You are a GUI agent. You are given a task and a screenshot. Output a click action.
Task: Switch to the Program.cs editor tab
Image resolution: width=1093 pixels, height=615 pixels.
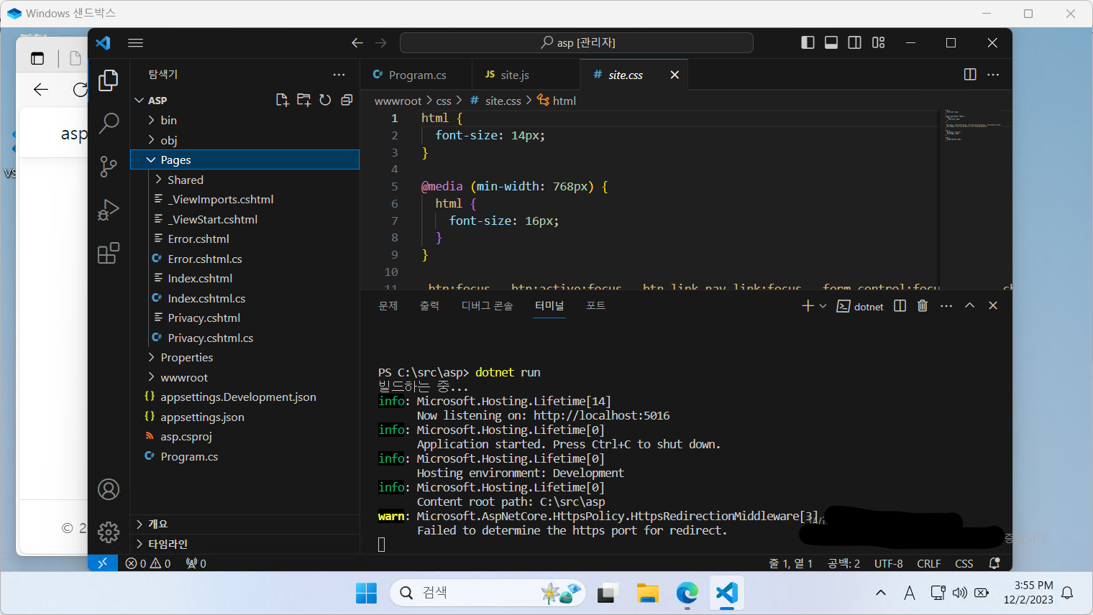click(416, 75)
